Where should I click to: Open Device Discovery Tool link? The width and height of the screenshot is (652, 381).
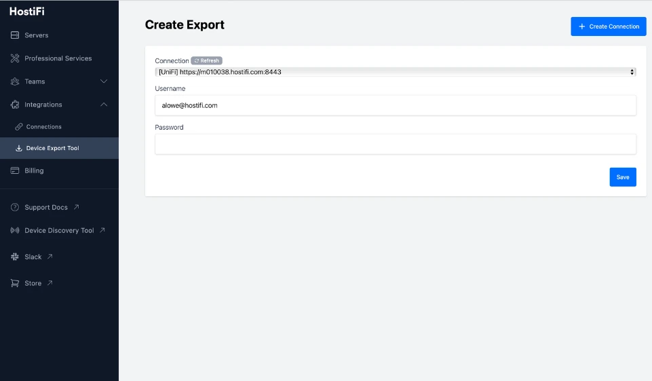point(59,230)
